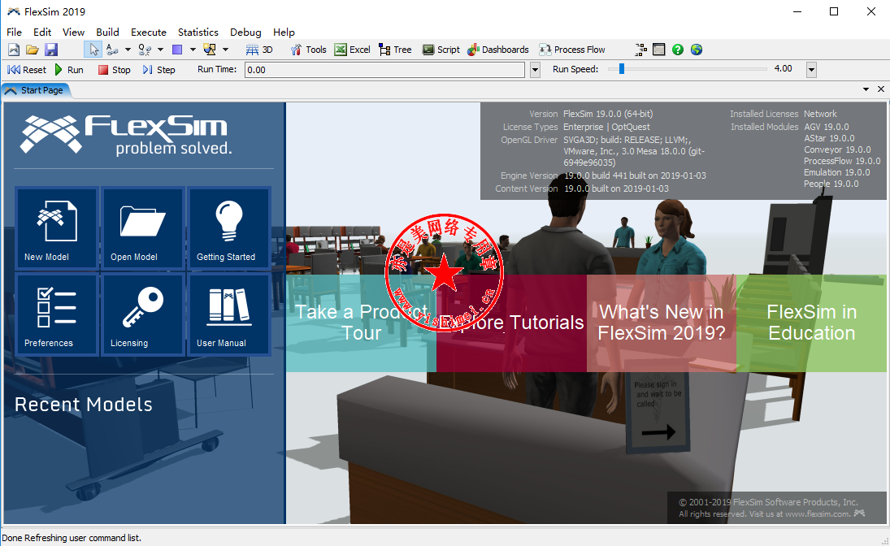Open What's New in FlexSim 2019
Viewport: 890px width, 546px height.
coord(662,323)
